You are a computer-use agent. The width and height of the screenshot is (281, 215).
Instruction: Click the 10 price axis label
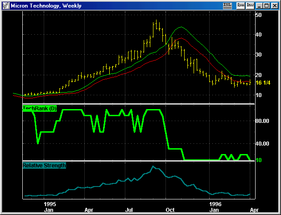(259, 95)
